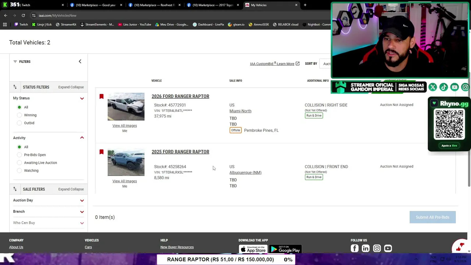This screenshot has height=265, width=471.
Task: Go back using the browser back arrow
Action: (x=6, y=15)
